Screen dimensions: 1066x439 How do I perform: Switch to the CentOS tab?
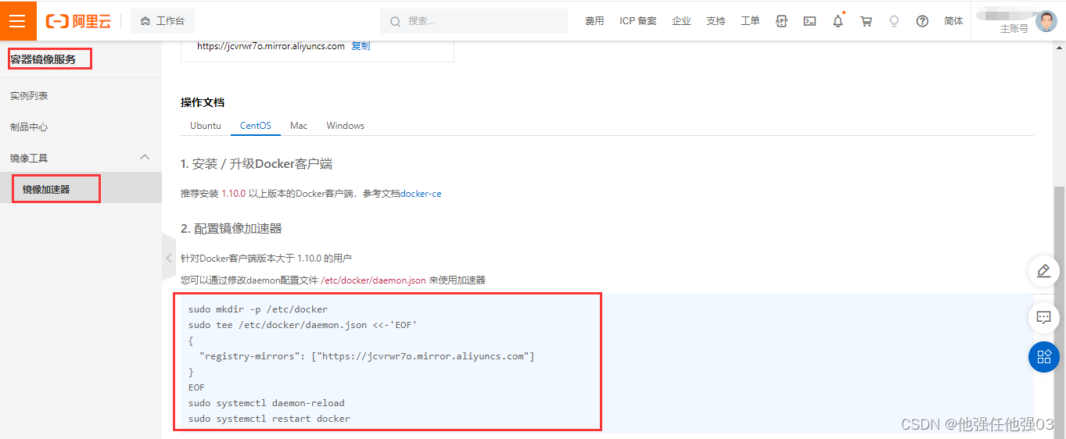(x=256, y=126)
